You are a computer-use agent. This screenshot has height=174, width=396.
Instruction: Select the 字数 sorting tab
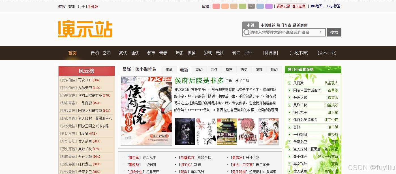click(169, 69)
